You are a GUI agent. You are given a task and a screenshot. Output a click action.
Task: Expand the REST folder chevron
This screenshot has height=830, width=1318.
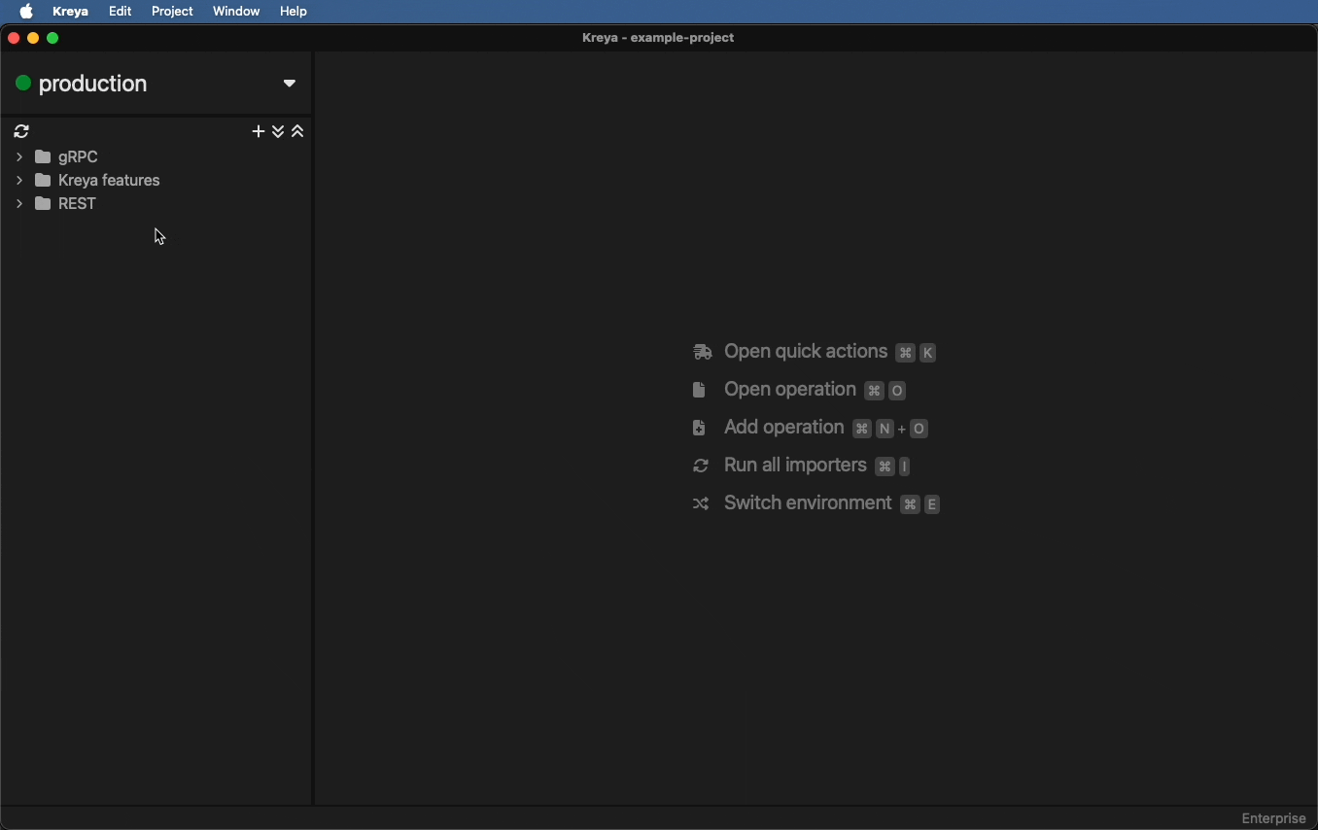coord(19,205)
